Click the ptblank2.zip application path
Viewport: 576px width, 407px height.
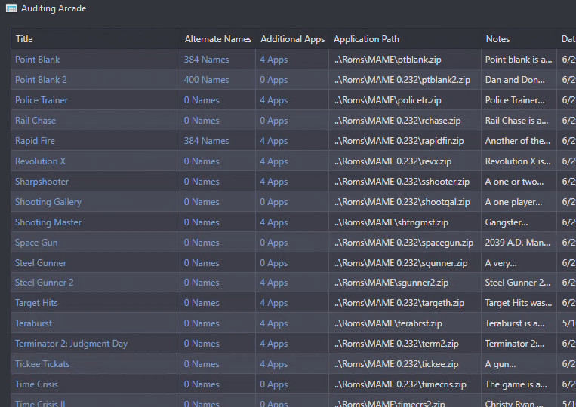(402, 80)
